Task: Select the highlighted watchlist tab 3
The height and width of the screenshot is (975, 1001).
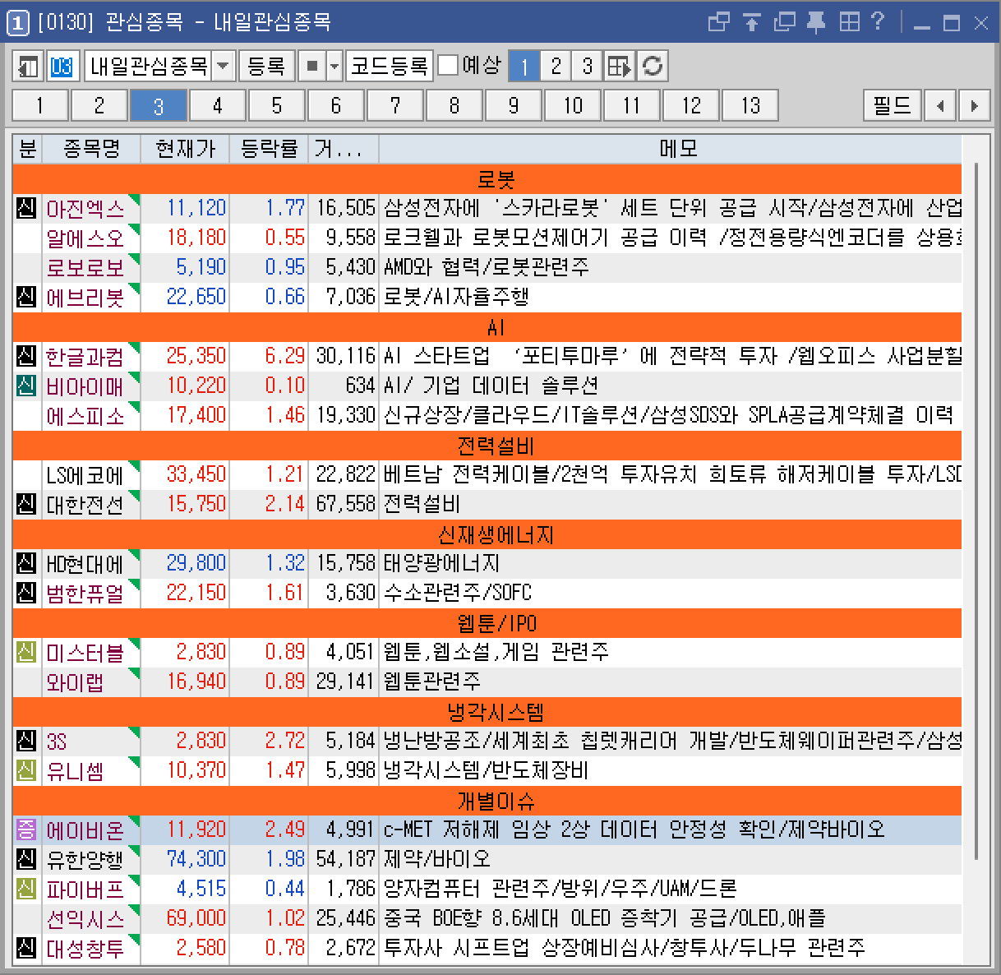Action: 159,105
